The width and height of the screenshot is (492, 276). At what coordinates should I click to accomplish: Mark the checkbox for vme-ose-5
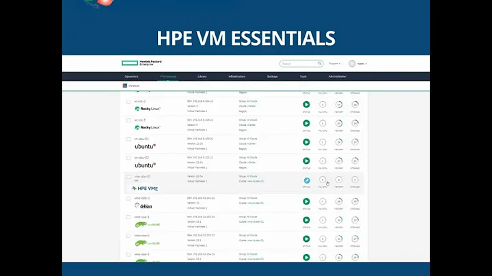tap(128, 255)
